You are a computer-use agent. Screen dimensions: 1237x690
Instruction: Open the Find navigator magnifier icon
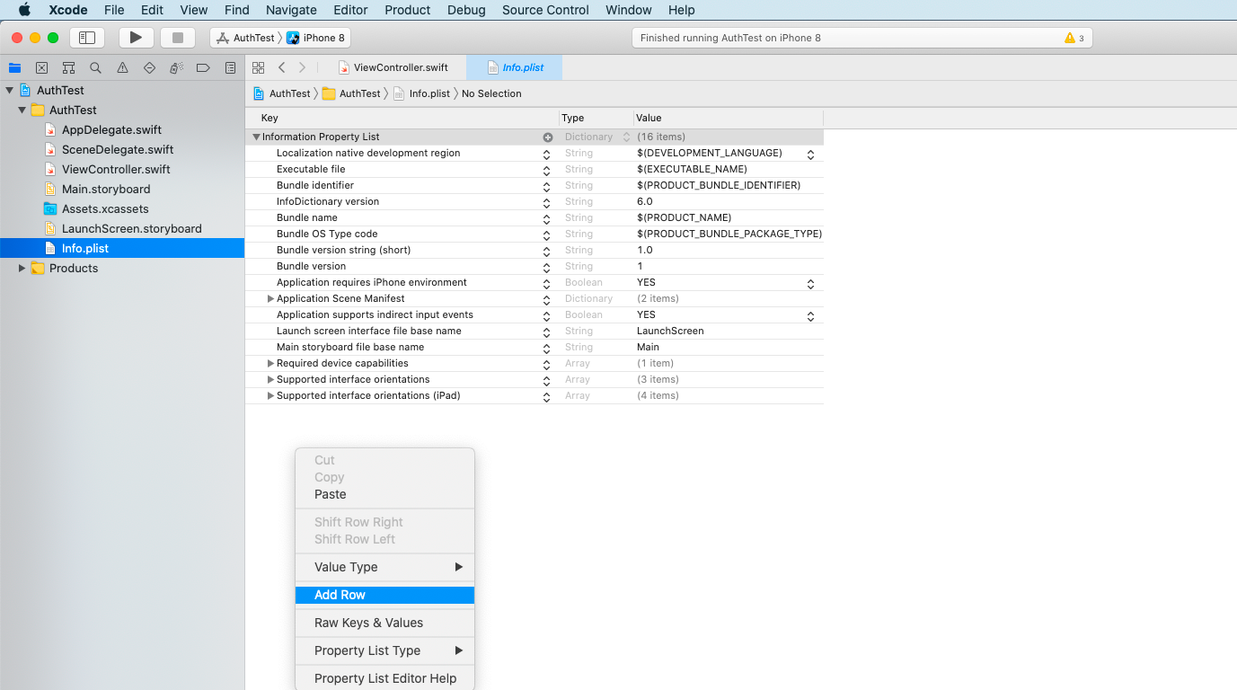point(95,67)
